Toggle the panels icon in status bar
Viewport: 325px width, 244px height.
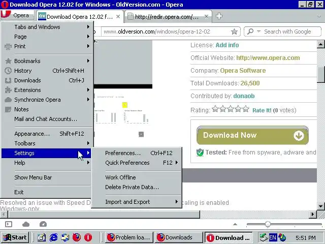click(9, 224)
